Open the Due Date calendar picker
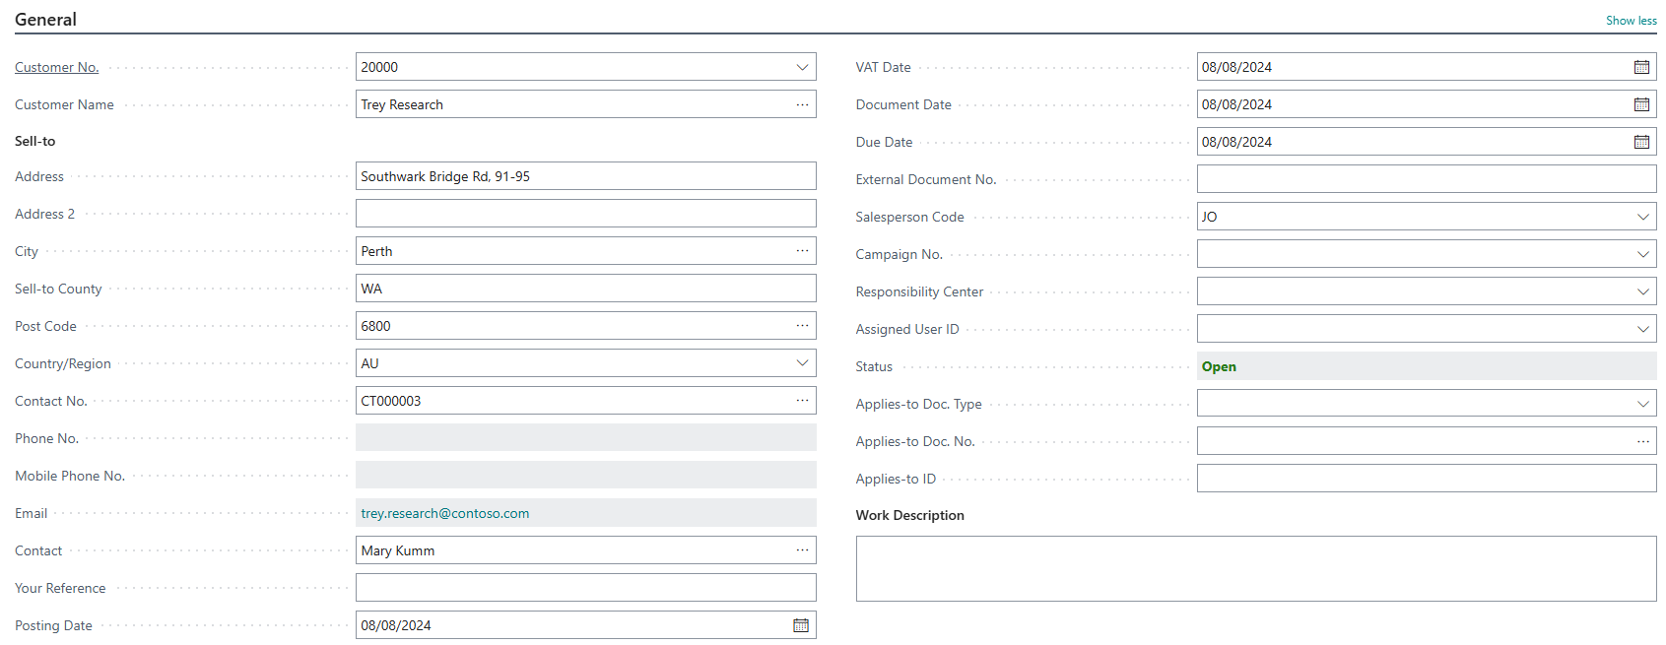1666x645 pixels. tap(1641, 142)
